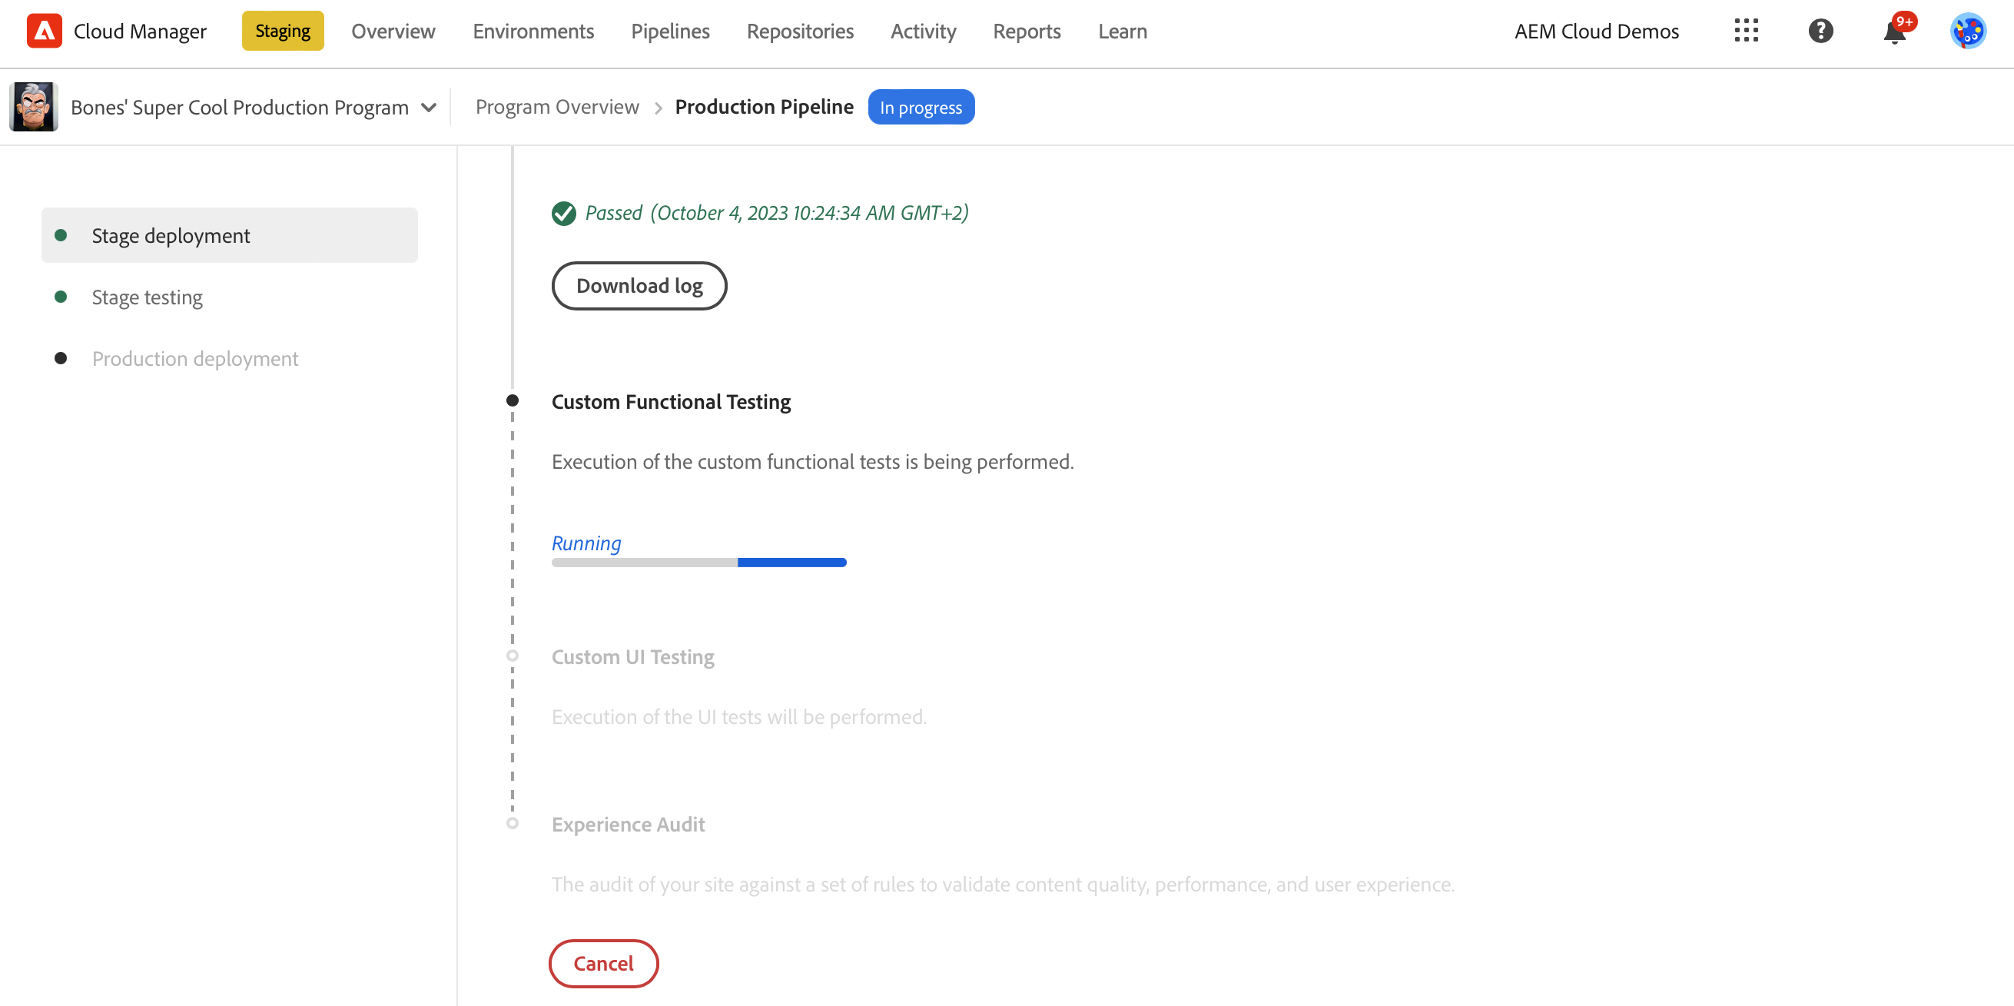Click the Running progress bar
Viewport: 2014px width, 1006px height.
pos(698,563)
